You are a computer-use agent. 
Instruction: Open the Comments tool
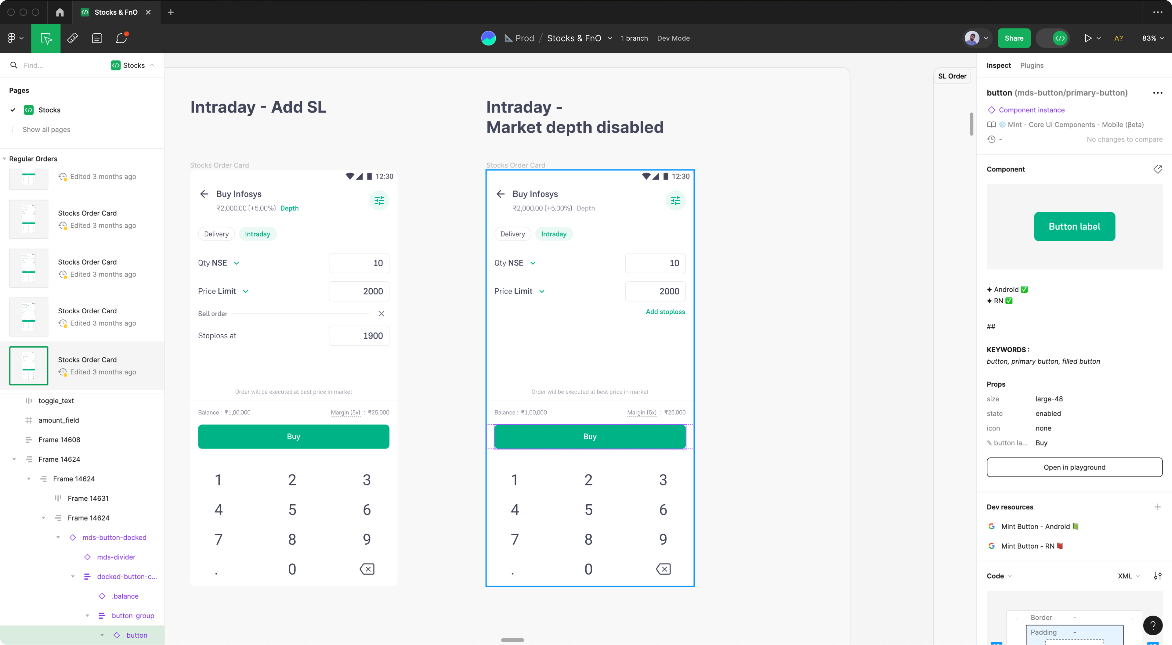coord(121,38)
